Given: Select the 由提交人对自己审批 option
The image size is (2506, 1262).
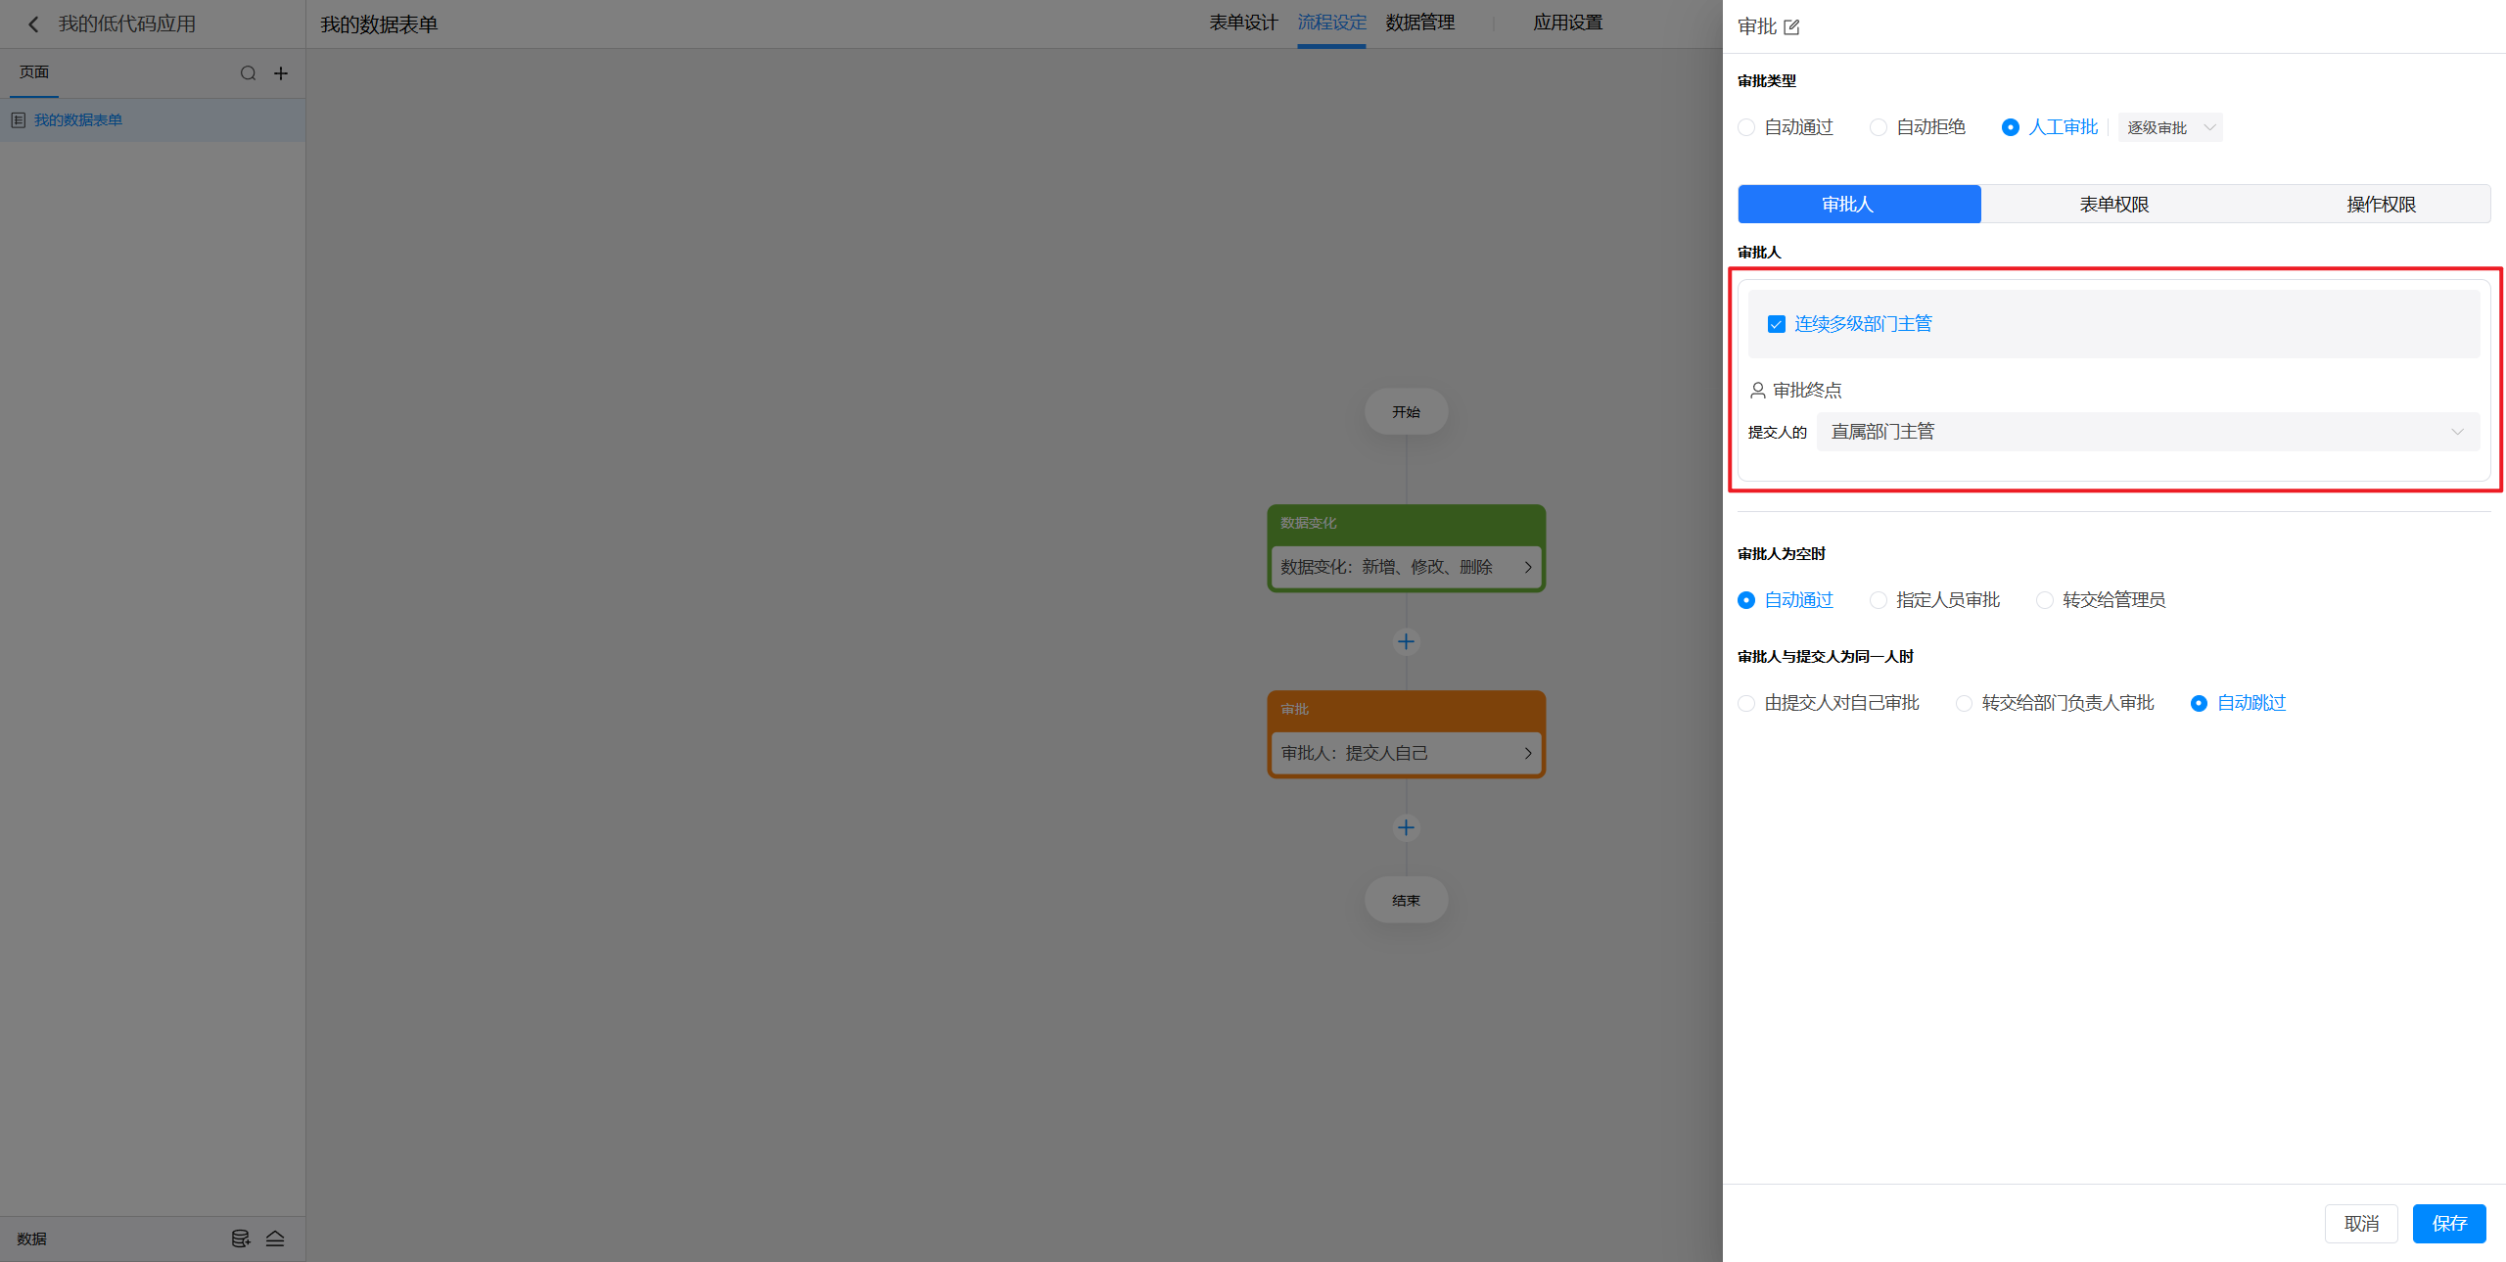Looking at the screenshot, I should coord(1745,703).
